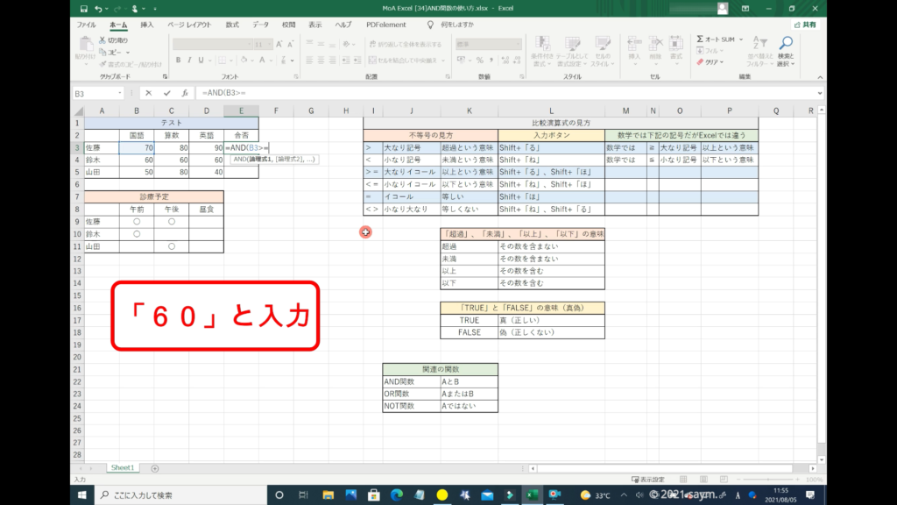Open Find and Select magnifier

click(786, 42)
